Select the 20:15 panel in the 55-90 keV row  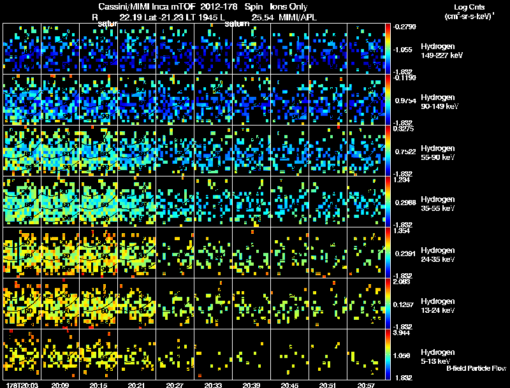tap(99, 151)
